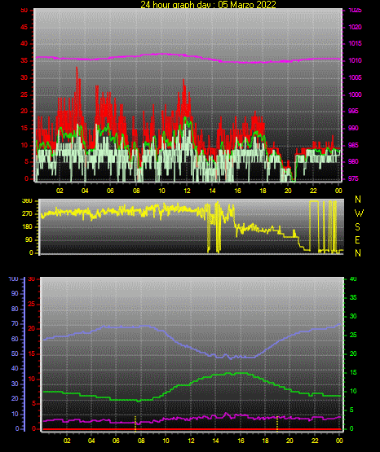Click the E compass direction label
Image resolution: width=380 pixels, height=452 pixels.
[357, 240]
